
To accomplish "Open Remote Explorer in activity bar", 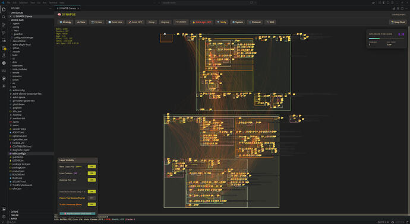I will tap(4, 40).
